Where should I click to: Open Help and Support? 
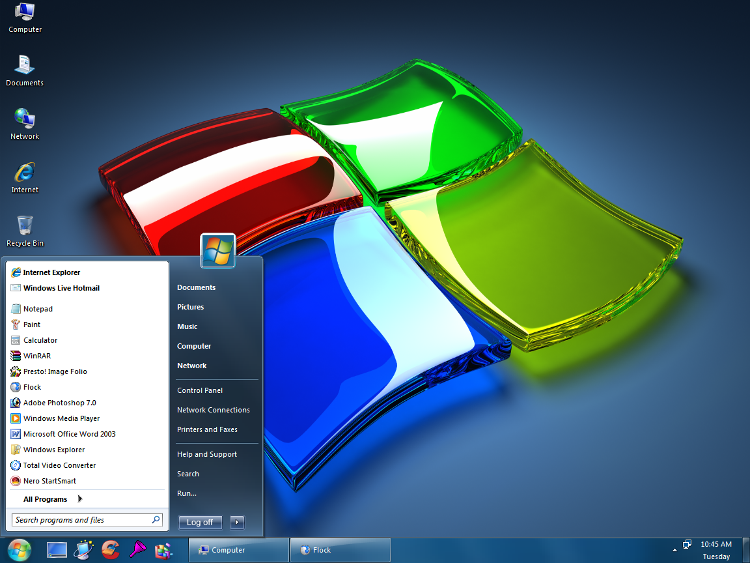[x=206, y=454]
